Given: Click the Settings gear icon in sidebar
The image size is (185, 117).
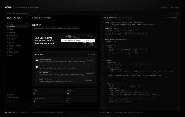Looking at the screenshot, I should coord(8,101).
